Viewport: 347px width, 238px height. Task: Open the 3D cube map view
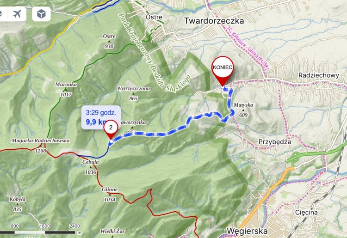41,14
